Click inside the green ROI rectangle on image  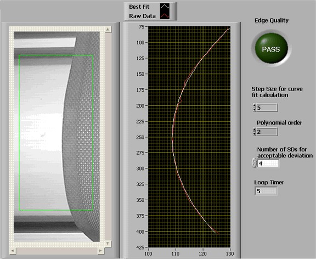(x=56, y=133)
